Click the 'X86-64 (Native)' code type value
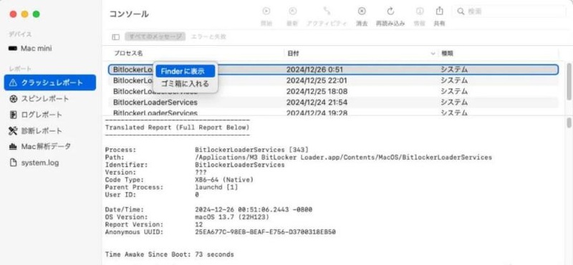This screenshot has height=265, width=573. pos(224,180)
